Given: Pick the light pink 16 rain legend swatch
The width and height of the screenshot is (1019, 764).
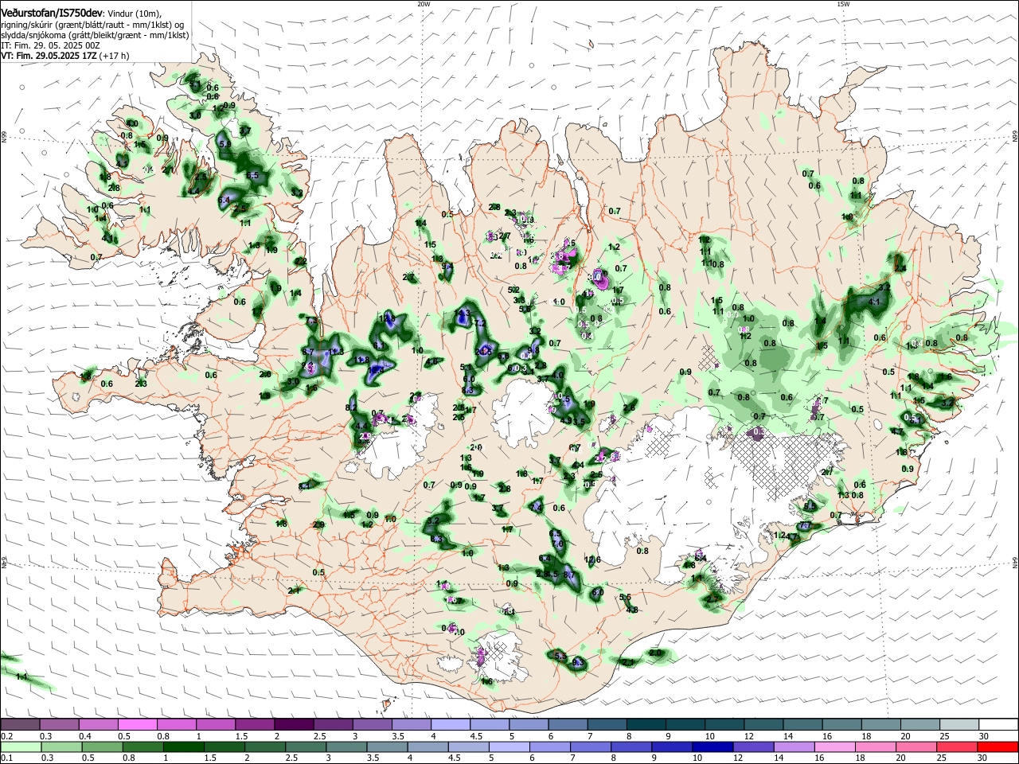Looking at the screenshot, I should 835,746.
